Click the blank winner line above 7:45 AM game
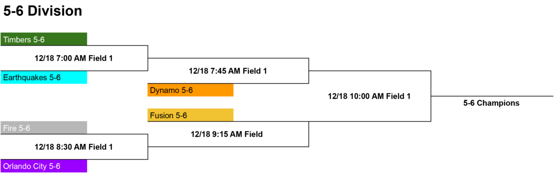Viewport: 554px width, 173px height. (x=228, y=58)
